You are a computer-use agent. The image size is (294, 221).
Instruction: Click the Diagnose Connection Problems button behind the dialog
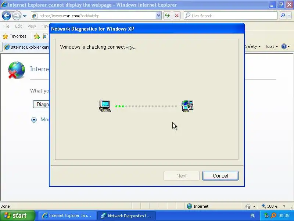point(41,104)
